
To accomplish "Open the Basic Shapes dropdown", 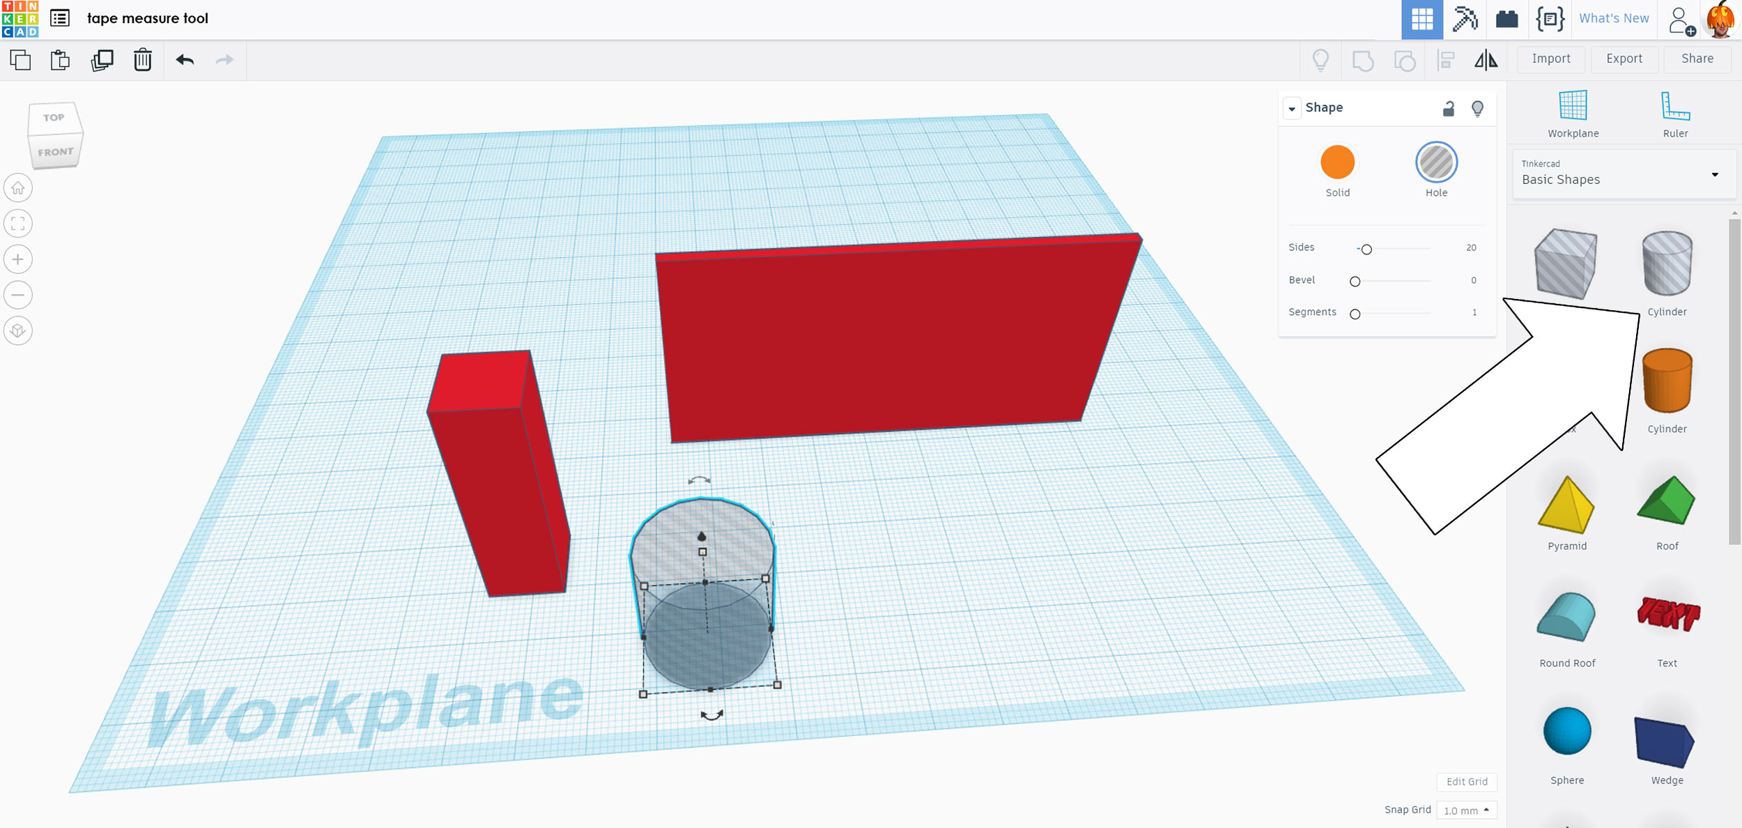I will pos(1624,174).
